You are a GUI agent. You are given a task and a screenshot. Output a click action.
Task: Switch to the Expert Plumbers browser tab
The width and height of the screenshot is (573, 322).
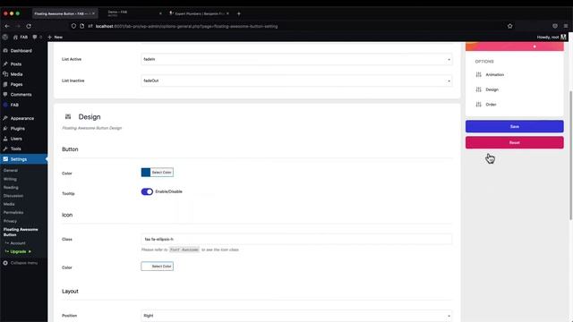coord(199,13)
